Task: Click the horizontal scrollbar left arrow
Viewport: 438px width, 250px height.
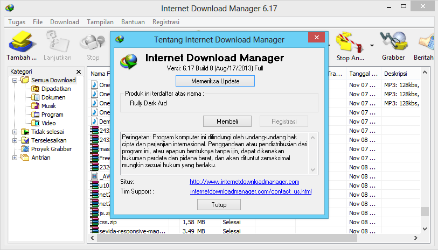Action: coord(92,238)
